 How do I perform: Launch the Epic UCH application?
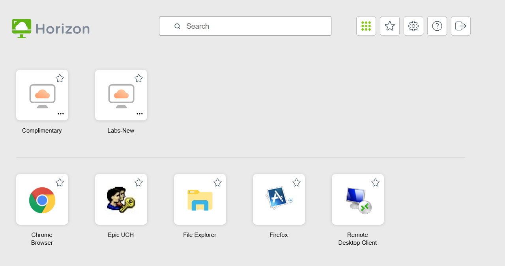pyautogui.click(x=121, y=199)
